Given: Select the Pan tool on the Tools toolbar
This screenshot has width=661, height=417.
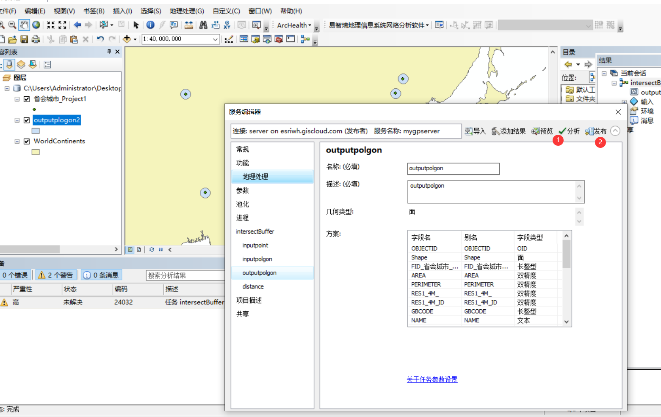Looking at the screenshot, I should pyautogui.click(x=24, y=25).
